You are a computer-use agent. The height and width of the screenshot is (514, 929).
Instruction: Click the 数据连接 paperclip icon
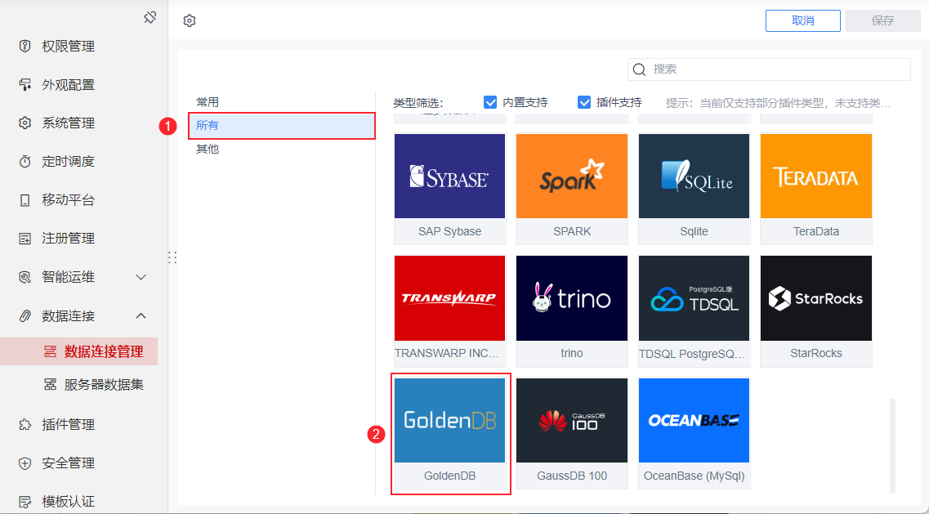(x=25, y=316)
